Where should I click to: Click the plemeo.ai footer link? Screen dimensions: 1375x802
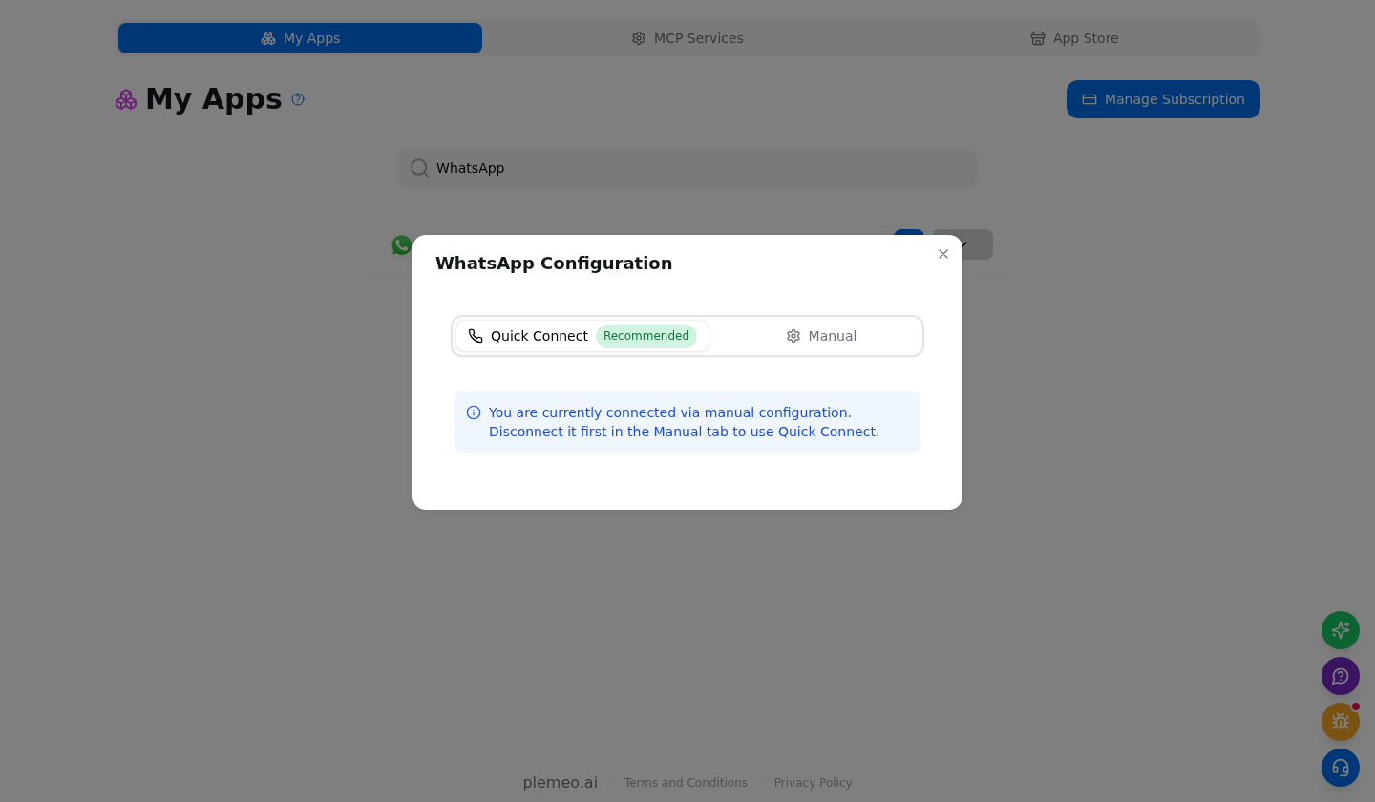click(560, 783)
